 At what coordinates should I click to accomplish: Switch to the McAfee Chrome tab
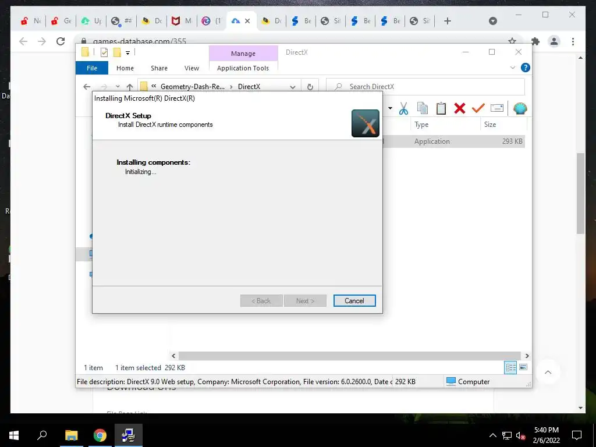pyautogui.click(x=182, y=21)
